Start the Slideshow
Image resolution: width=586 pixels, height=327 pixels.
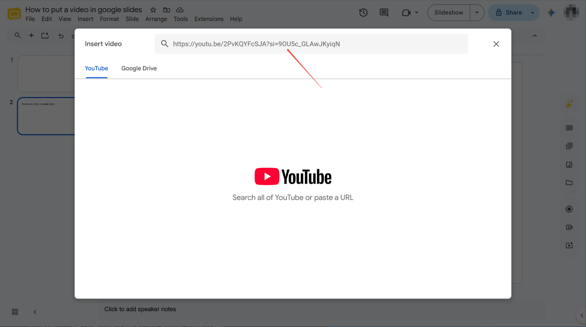click(x=449, y=12)
